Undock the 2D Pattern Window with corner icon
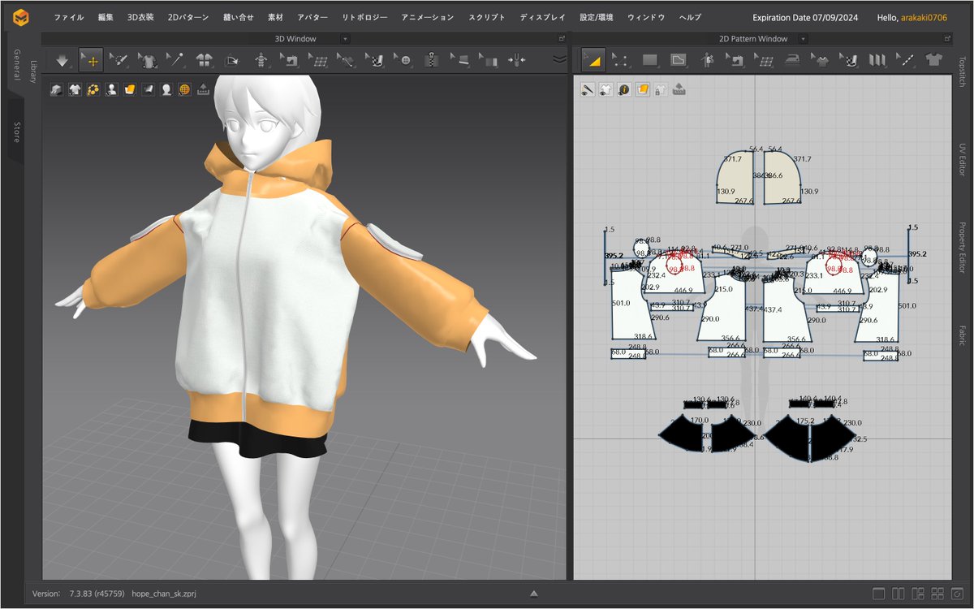 tap(948, 38)
